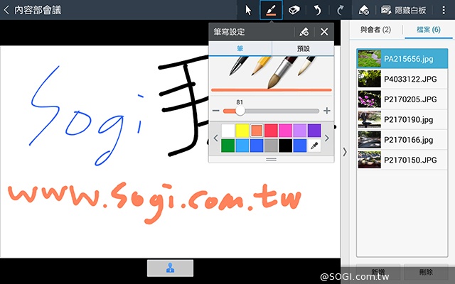Go back from 內容部會議
This screenshot has height=284, width=455.
pyautogui.click(x=7, y=10)
